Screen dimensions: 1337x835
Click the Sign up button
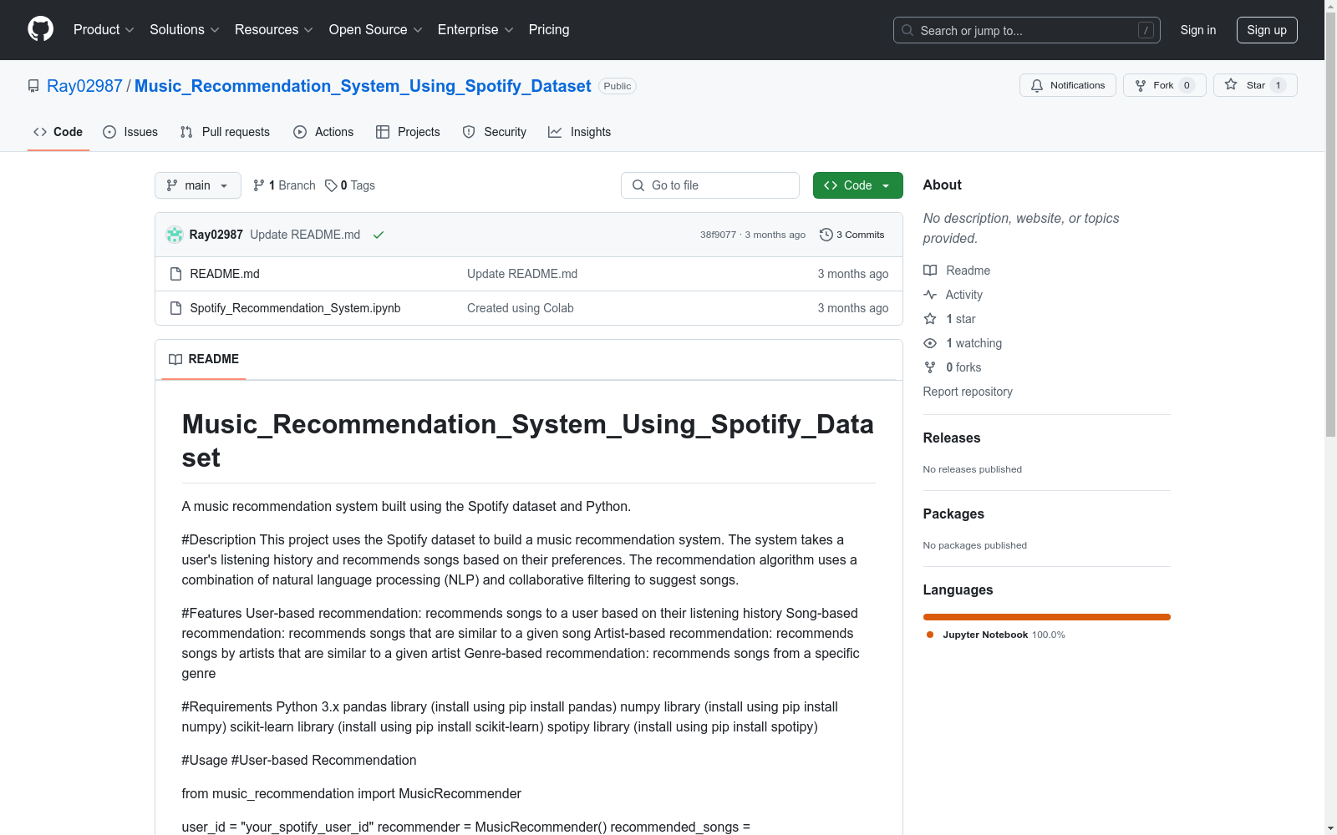[1267, 30]
